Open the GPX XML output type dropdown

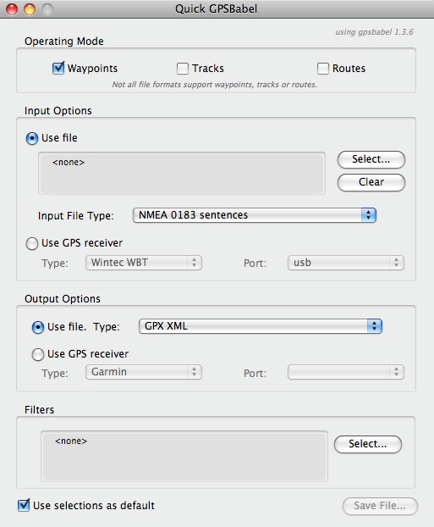[x=261, y=326]
